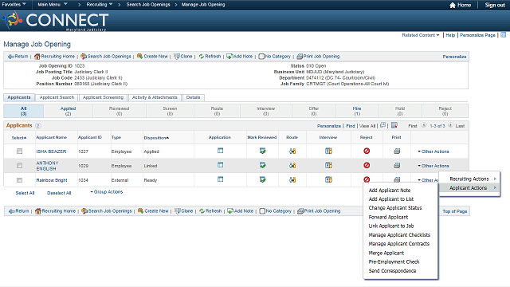Open Activity & Attachments tab
510x287 pixels.
[155, 97]
